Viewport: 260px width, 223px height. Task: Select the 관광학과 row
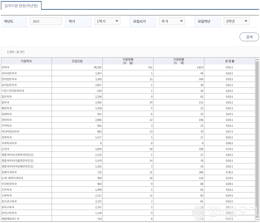[x=128, y=137]
